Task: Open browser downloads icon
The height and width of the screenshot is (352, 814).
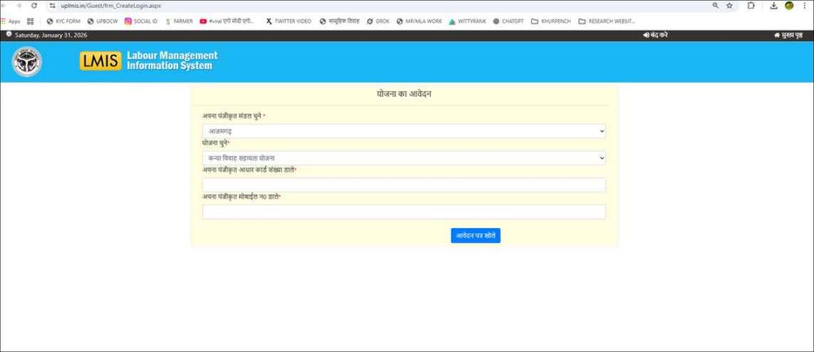Action: pyautogui.click(x=773, y=6)
